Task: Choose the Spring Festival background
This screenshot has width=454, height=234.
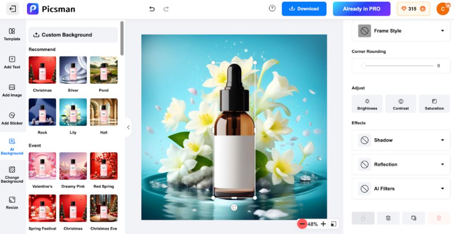Action: (42, 208)
